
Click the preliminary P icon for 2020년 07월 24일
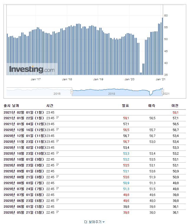[57, 188]
